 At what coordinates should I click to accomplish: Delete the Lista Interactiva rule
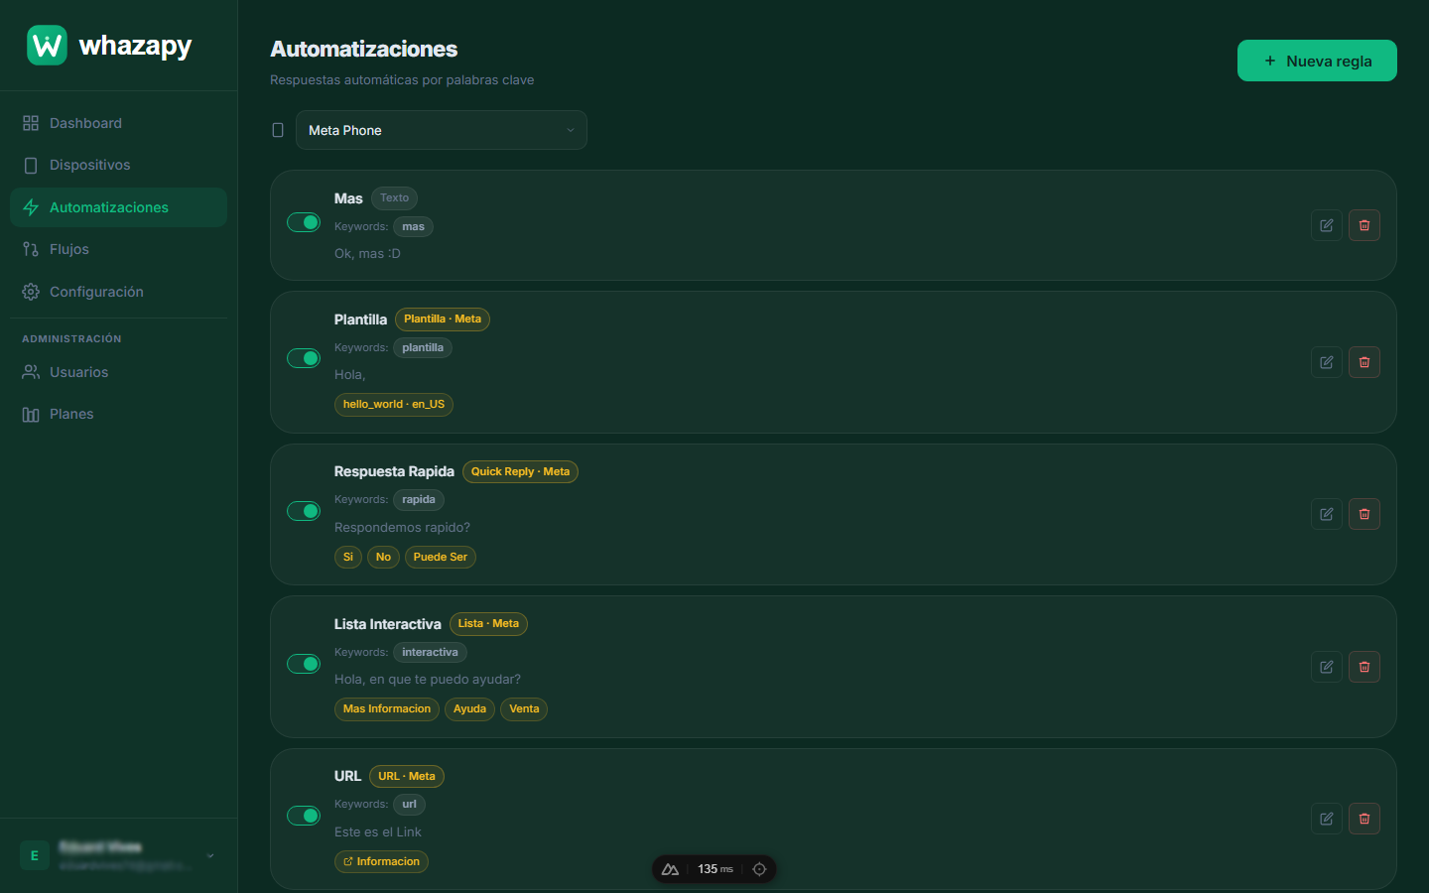coord(1364,667)
